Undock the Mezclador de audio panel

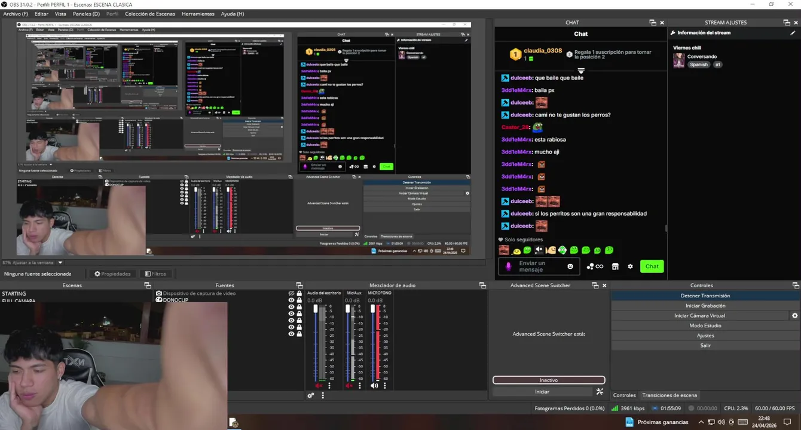pyautogui.click(x=482, y=285)
